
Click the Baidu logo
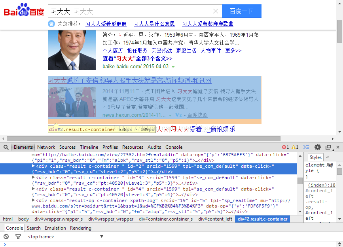[x=24, y=10]
